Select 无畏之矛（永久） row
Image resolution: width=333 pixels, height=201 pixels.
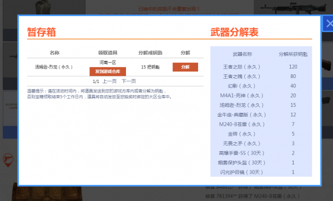click(x=261, y=143)
